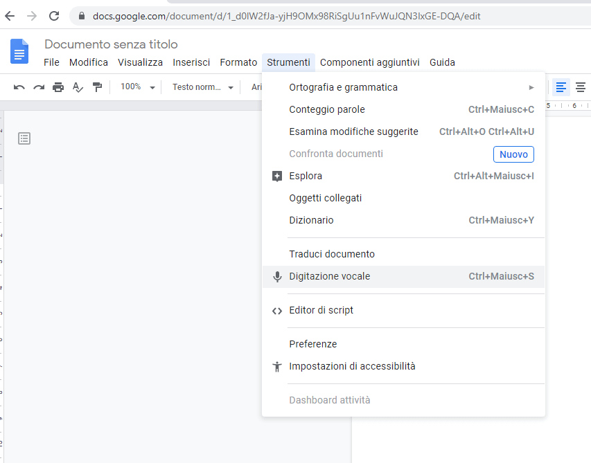Screen dimensions: 591x463
Task: Click the Nuovo badge button
Action: click(x=513, y=154)
